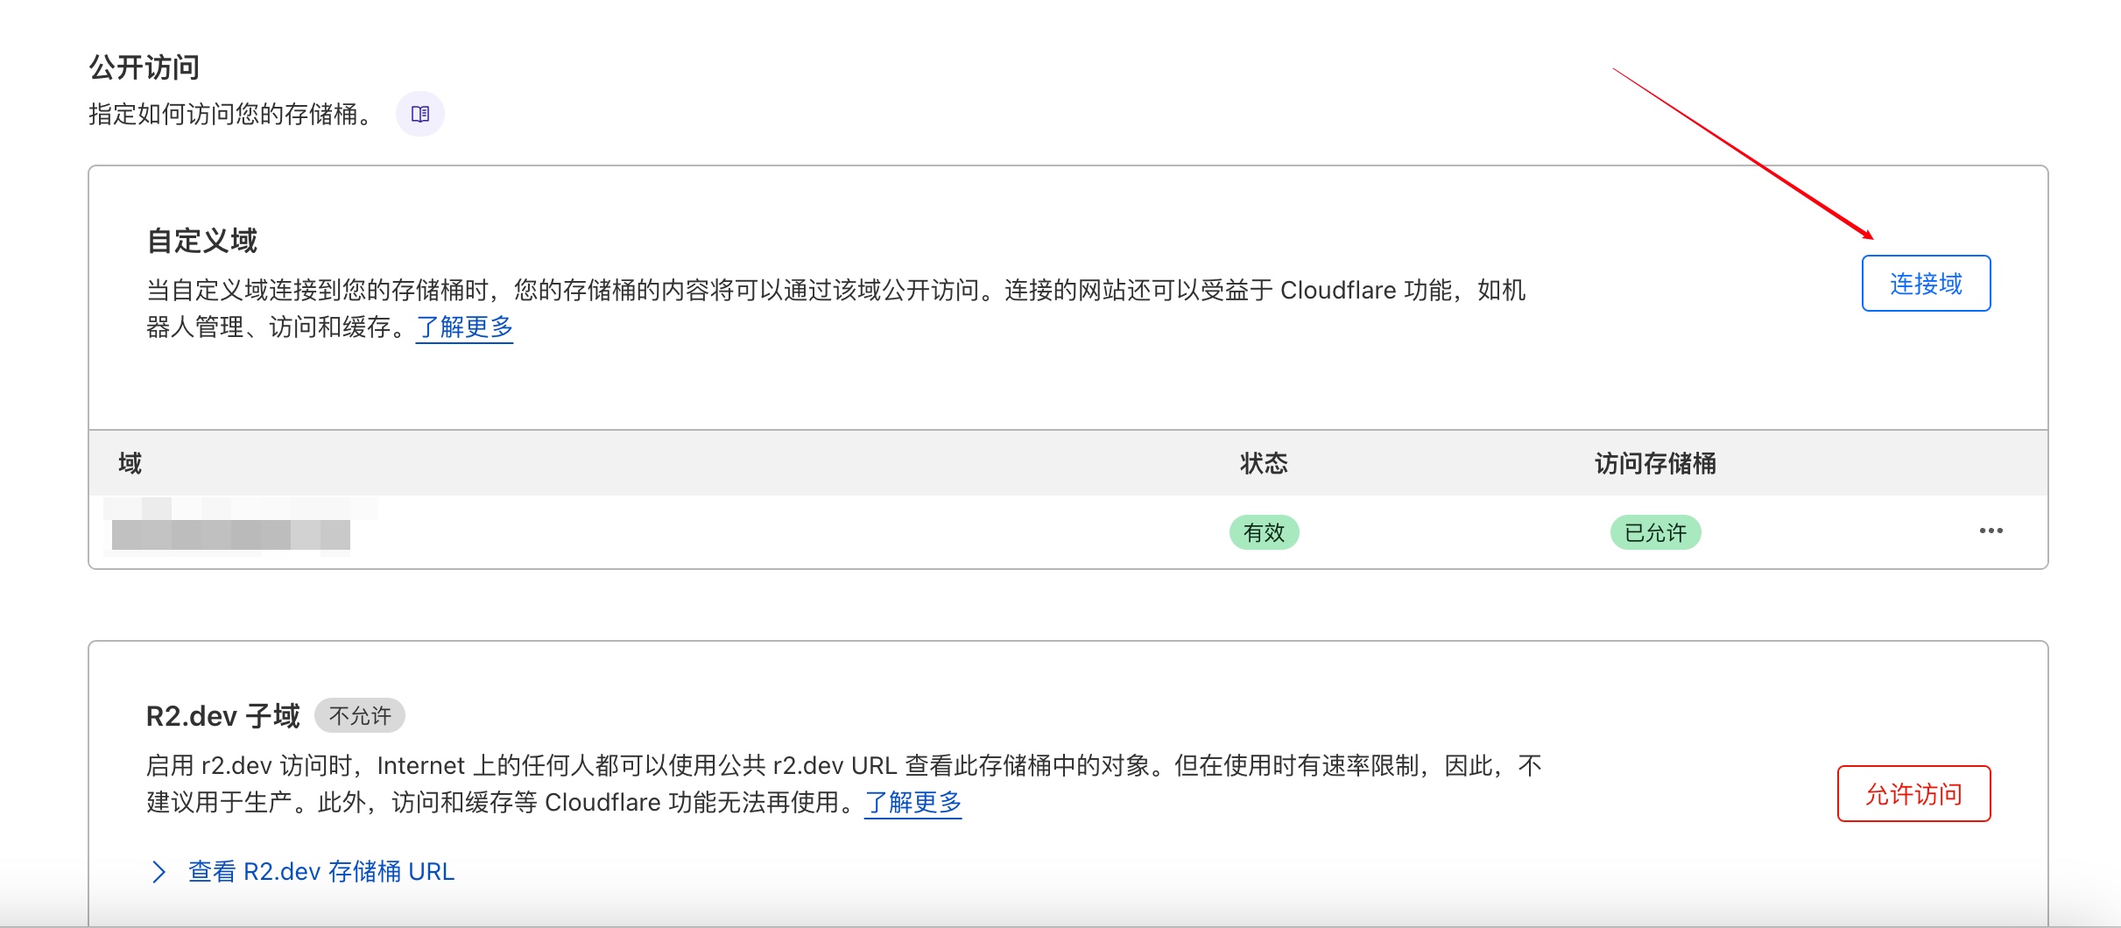
Task: Open the documentation book icon beside bucket description
Action: [x=421, y=112]
